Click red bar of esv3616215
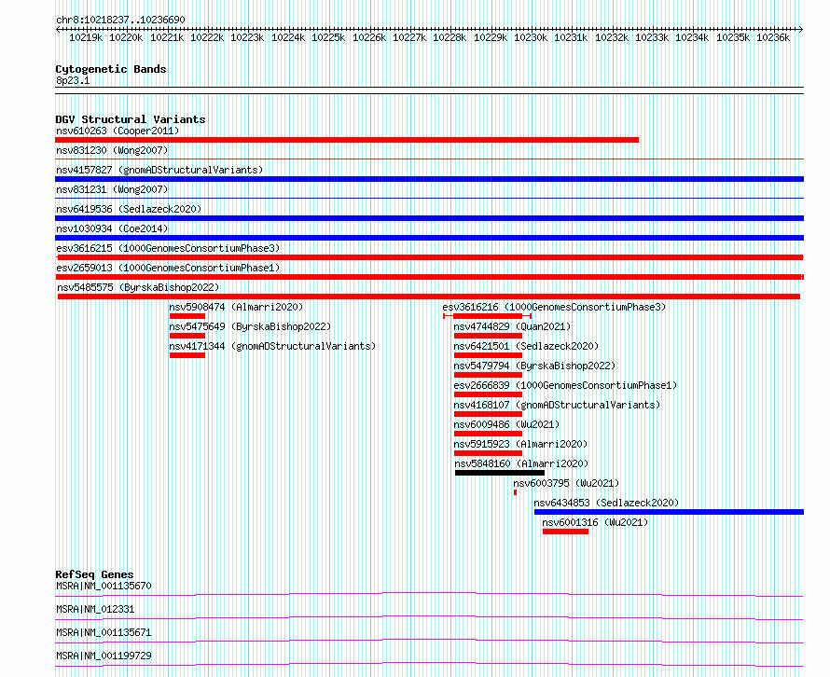Image resolution: width=830 pixels, height=677 pixels. point(429,257)
